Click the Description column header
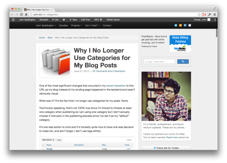The image size is (227, 163). click(79, 145)
